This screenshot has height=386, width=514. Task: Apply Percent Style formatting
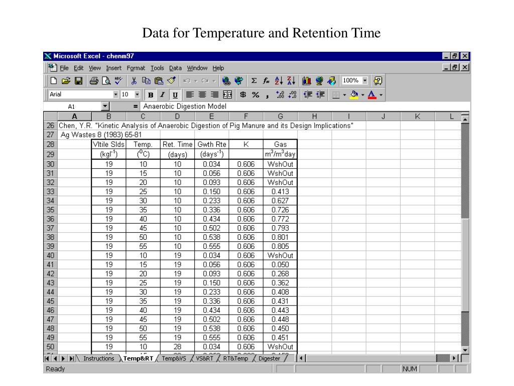tap(255, 95)
